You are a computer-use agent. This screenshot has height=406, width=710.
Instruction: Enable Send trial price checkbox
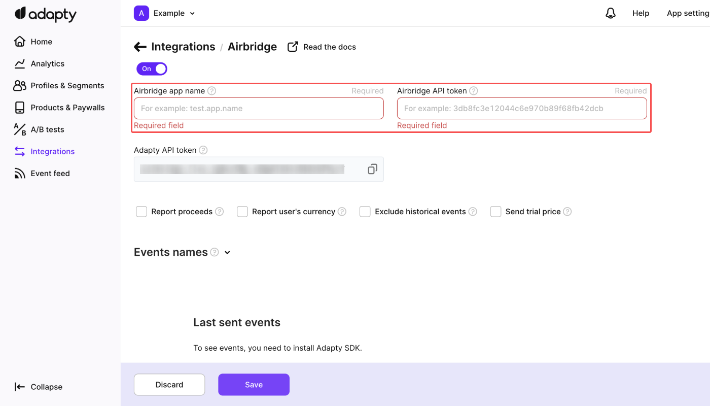495,212
